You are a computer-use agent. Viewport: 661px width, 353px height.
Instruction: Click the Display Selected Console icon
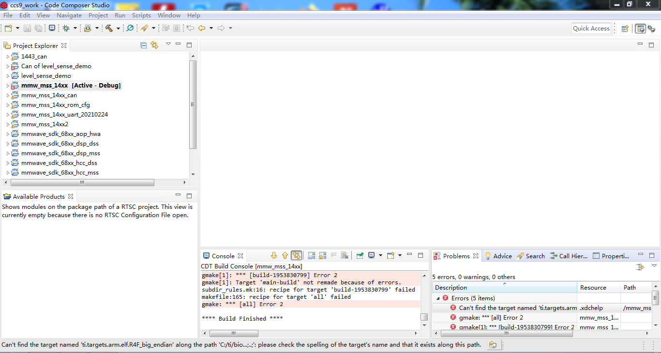(372, 255)
